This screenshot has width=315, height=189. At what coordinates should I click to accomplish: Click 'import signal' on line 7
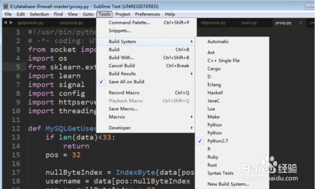[x=56, y=85]
